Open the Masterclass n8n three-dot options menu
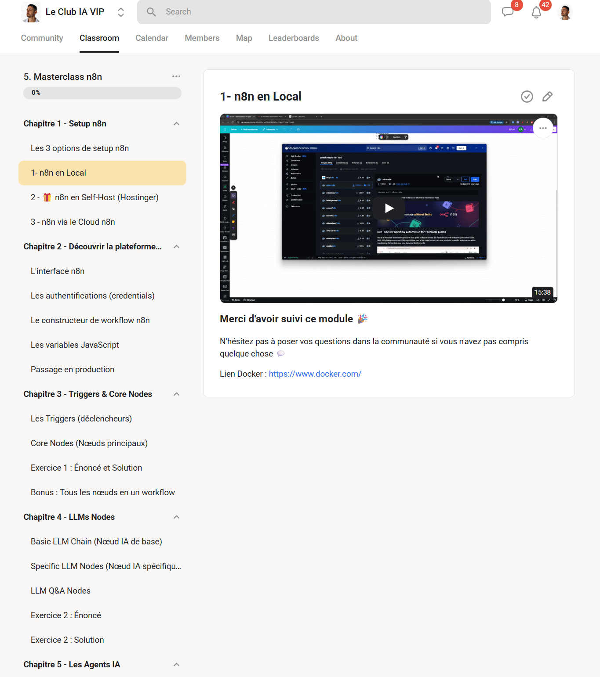The image size is (600, 677). [176, 76]
